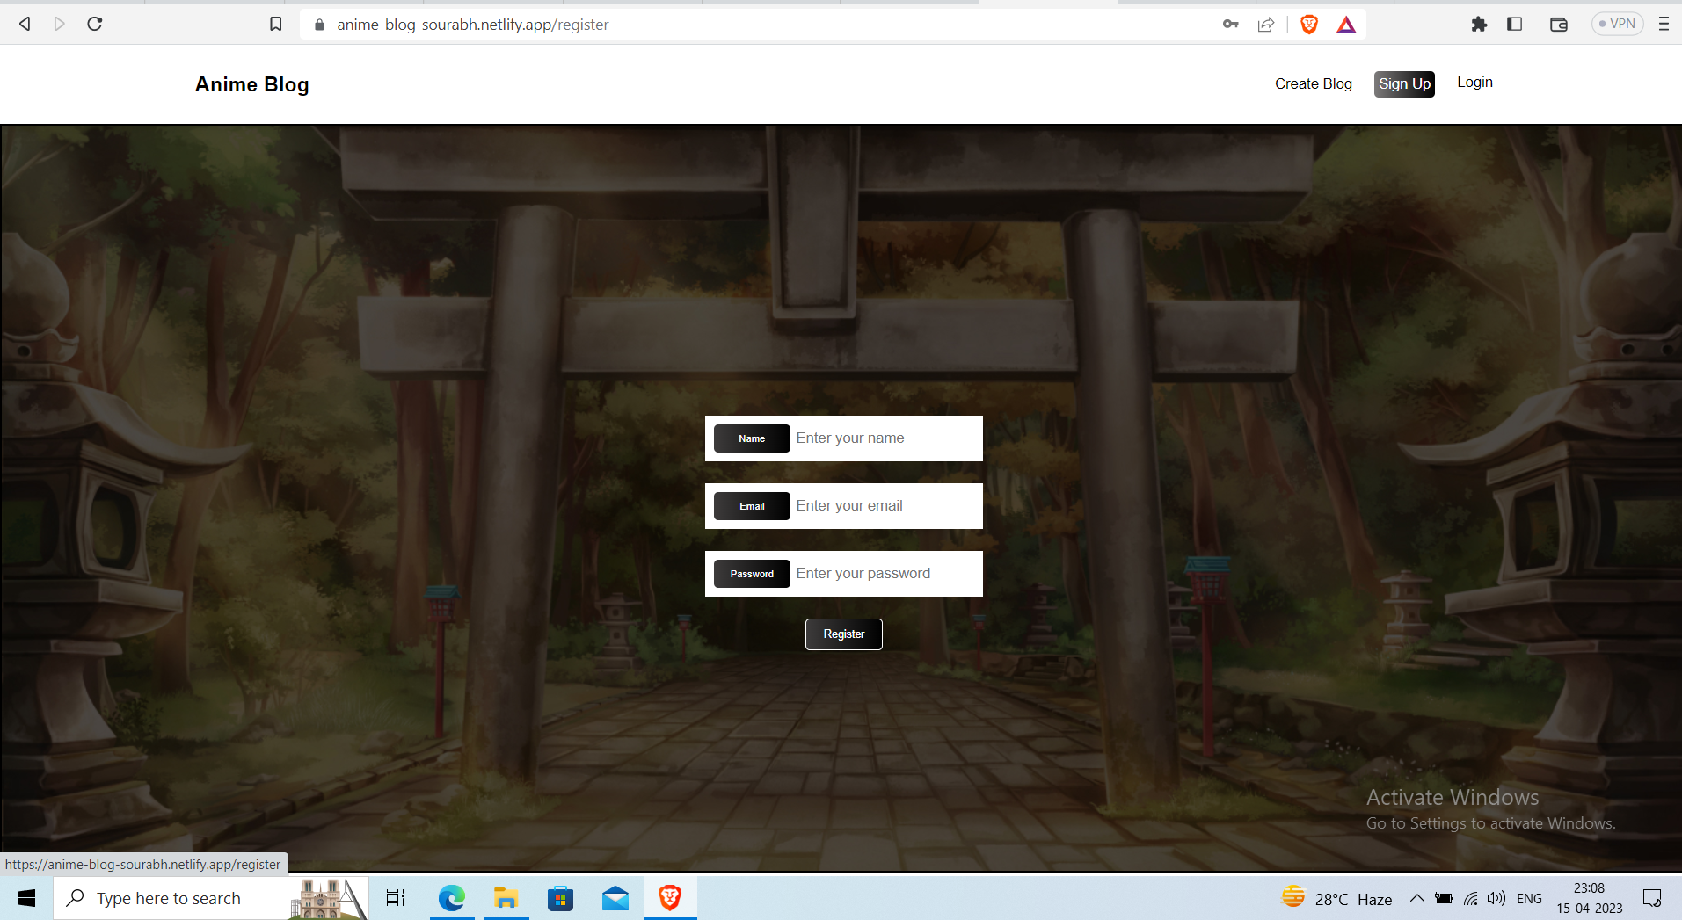Click the battery status tray icon
The width and height of the screenshot is (1682, 920).
(1444, 898)
